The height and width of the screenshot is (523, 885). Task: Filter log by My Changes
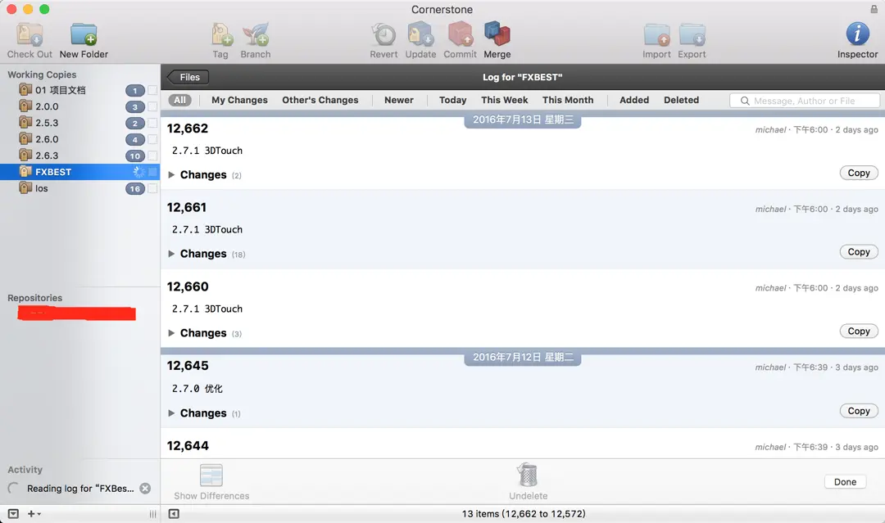point(239,101)
